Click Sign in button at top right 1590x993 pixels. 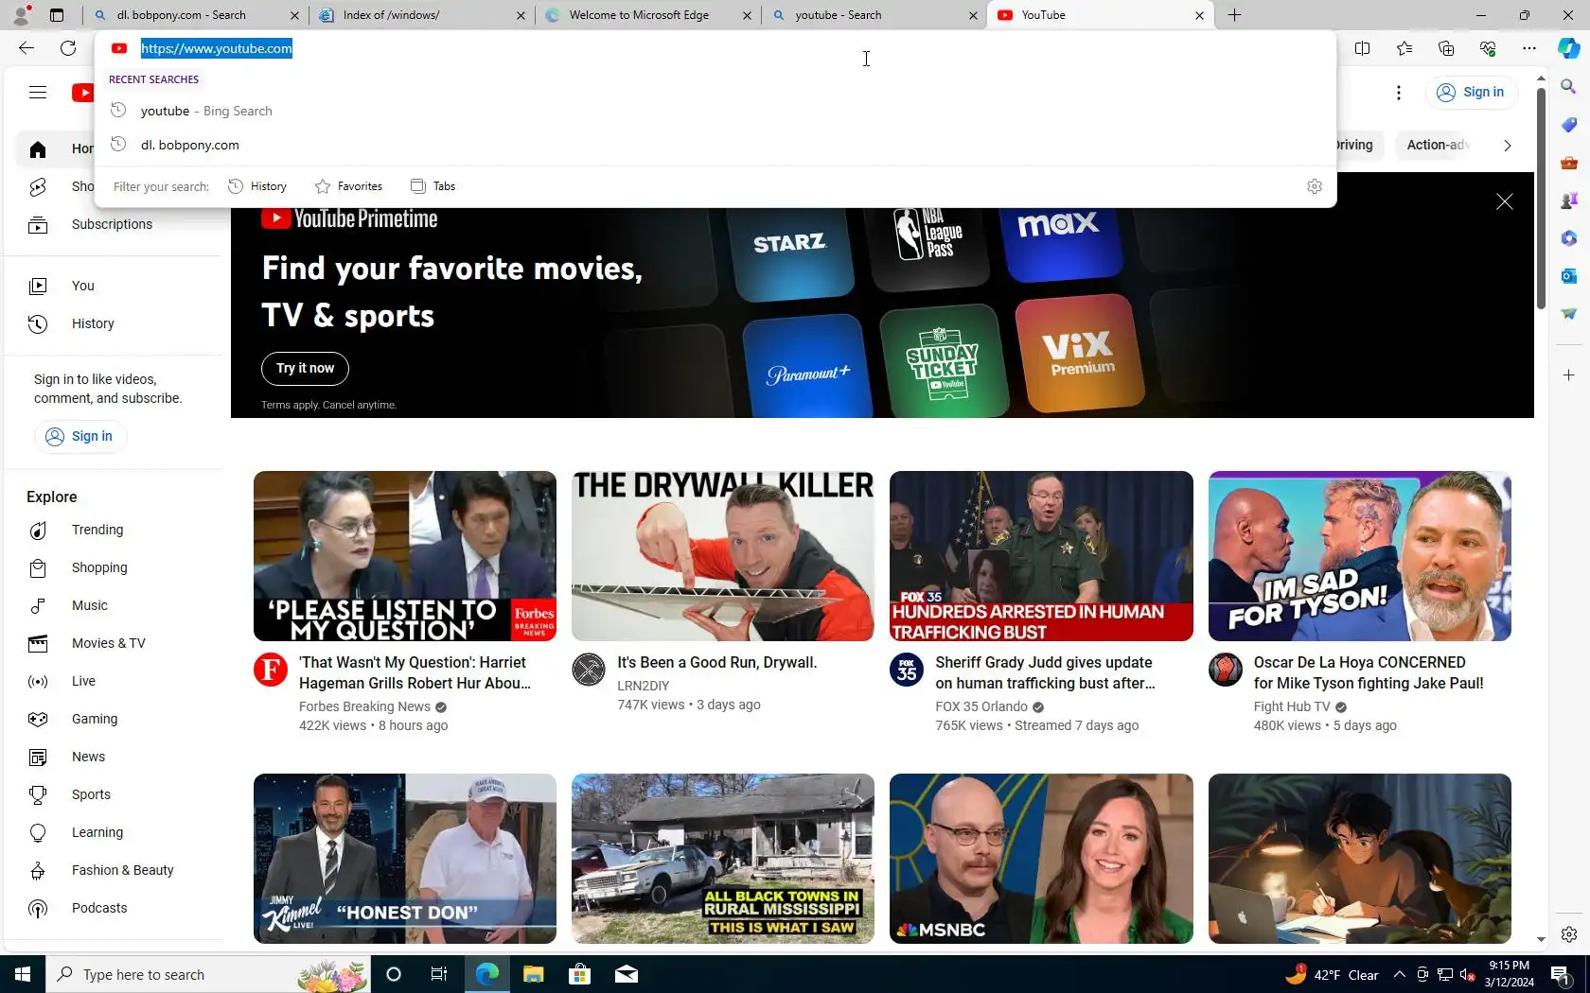coord(1470,92)
